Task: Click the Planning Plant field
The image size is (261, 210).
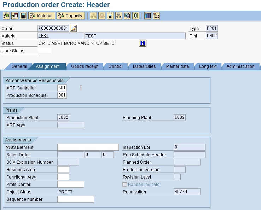Action: (x=180, y=117)
